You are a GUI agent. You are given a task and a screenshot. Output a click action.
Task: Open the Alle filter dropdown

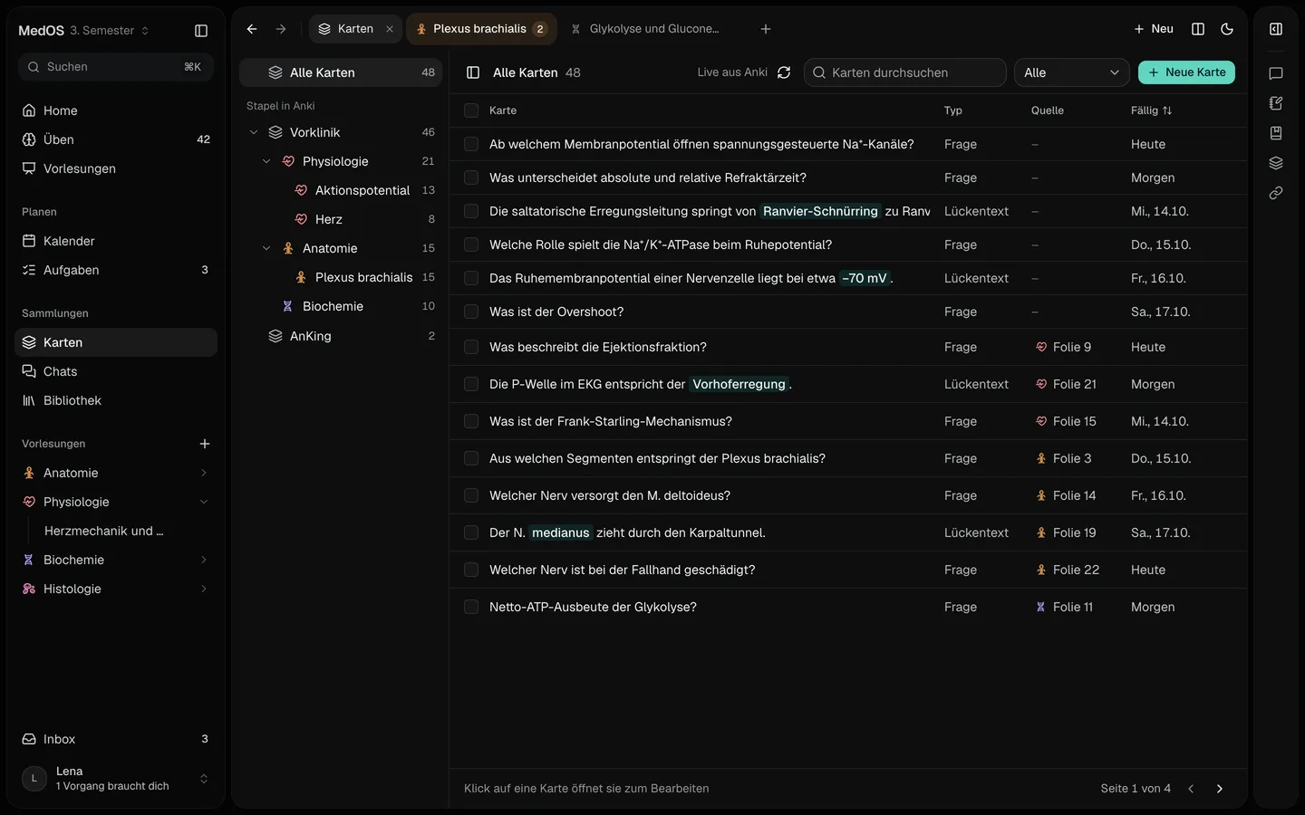(x=1071, y=72)
